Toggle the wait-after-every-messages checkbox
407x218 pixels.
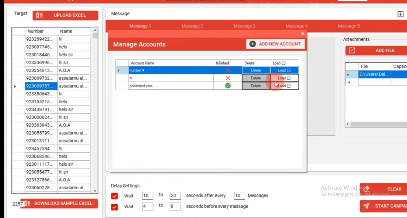pos(114,196)
